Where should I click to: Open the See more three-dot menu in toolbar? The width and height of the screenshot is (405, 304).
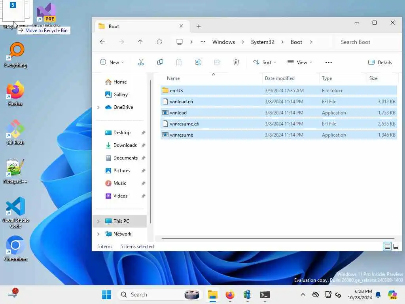point(329,62)
